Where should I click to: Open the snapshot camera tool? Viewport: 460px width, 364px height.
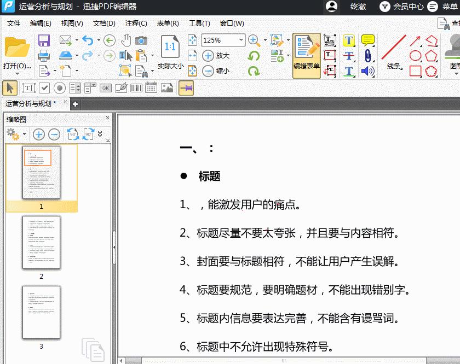point(141,41)
